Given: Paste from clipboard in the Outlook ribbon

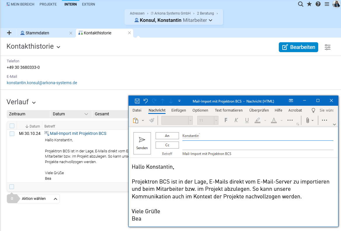Looking at the screenshot, I should point(136,120).
